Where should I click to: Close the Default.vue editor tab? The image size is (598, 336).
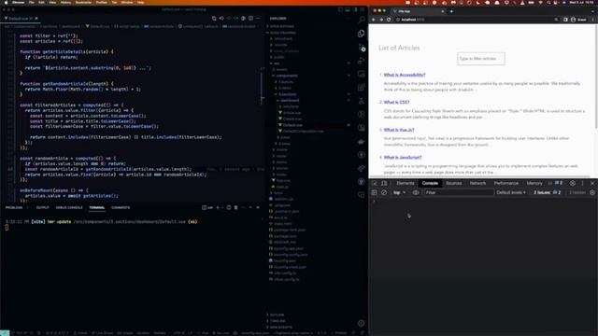point(36,19)
